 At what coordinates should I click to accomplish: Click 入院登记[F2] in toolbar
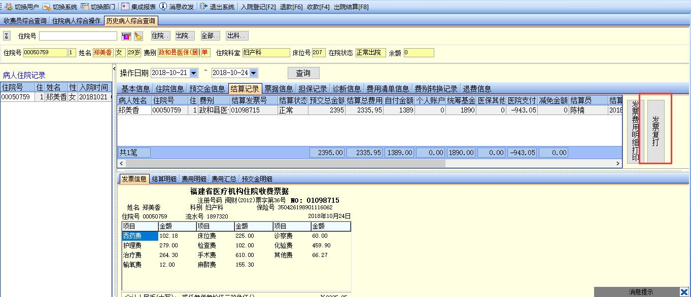[258, 7]
